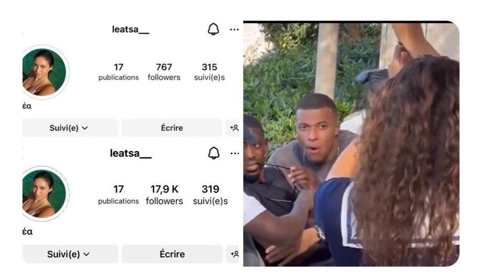Open the photo on the right side
This screenshot has width=482, height=274.
(351, 143)
